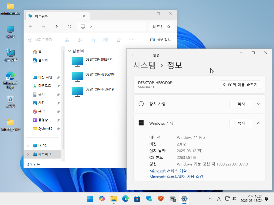This screenshot has height=205, width=274.
Task: Click the Cut scissors icon in Explorer toolbar
Action: 67,40
